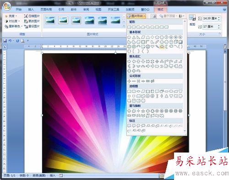The height and width of the screenshot is (180, 229).
Task: Switch to the 页面布局 ribbon tab
Action: pyautogui.click(x=46, y=10)
